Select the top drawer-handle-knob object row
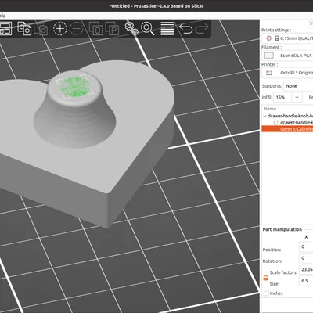The image size is (313, 313). pos(288,116)
